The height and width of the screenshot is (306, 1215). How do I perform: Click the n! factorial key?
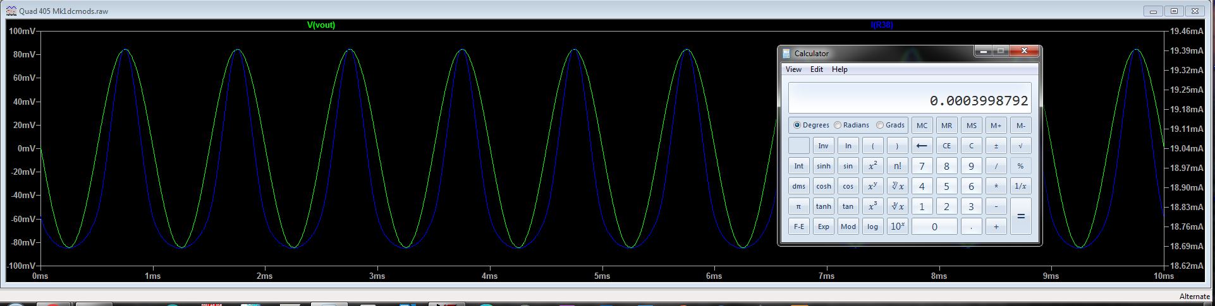point(897,166)
